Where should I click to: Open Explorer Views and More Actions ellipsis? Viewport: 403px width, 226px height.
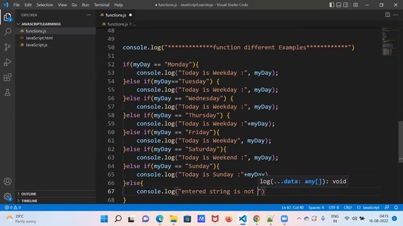(x=88, y=15)
